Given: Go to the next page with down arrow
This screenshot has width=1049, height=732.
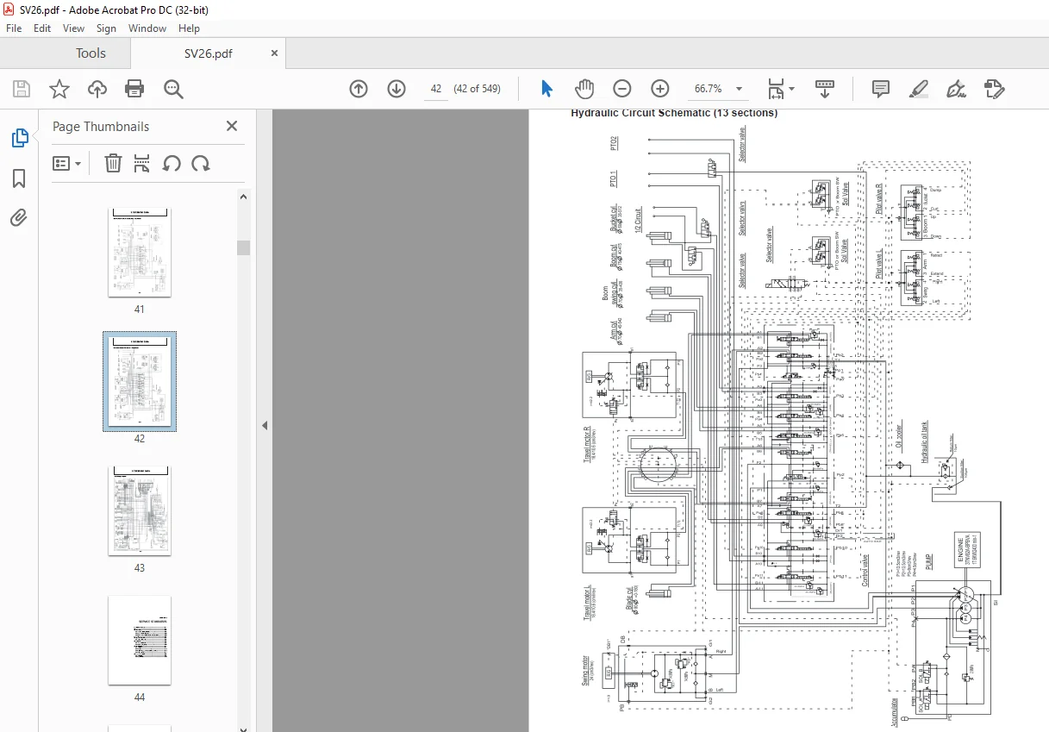Looking at the screenshot, I should coord(396,89).
